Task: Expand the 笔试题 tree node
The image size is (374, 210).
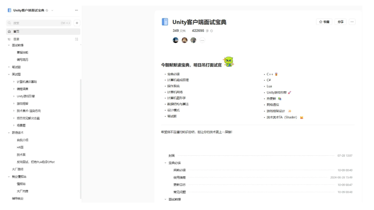Action: 9,67
